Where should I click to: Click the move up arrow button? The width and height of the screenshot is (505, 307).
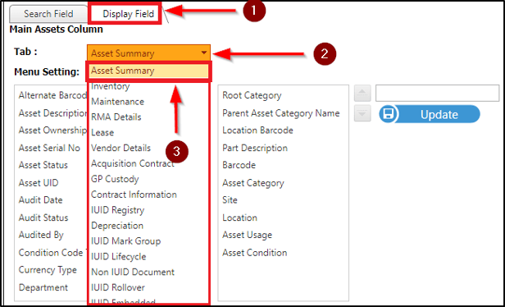pyautogui.click(x=362, y=94)
